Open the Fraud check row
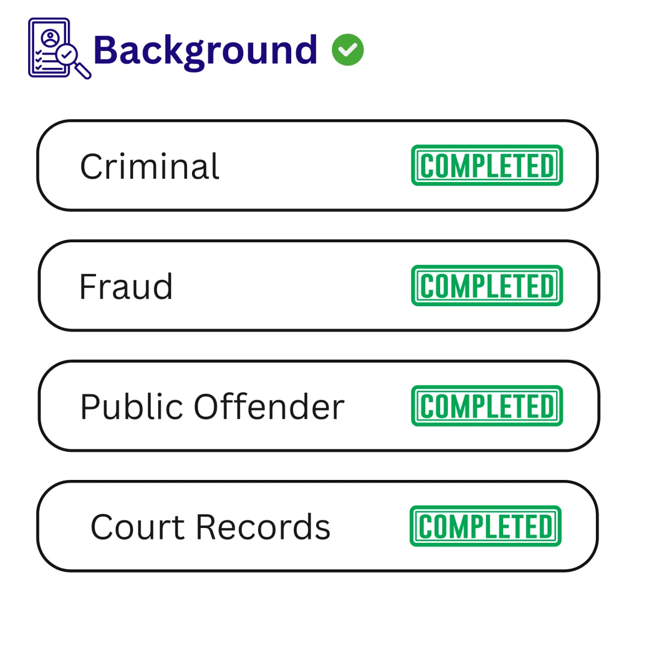662x662 pixels. pos(318,286)
